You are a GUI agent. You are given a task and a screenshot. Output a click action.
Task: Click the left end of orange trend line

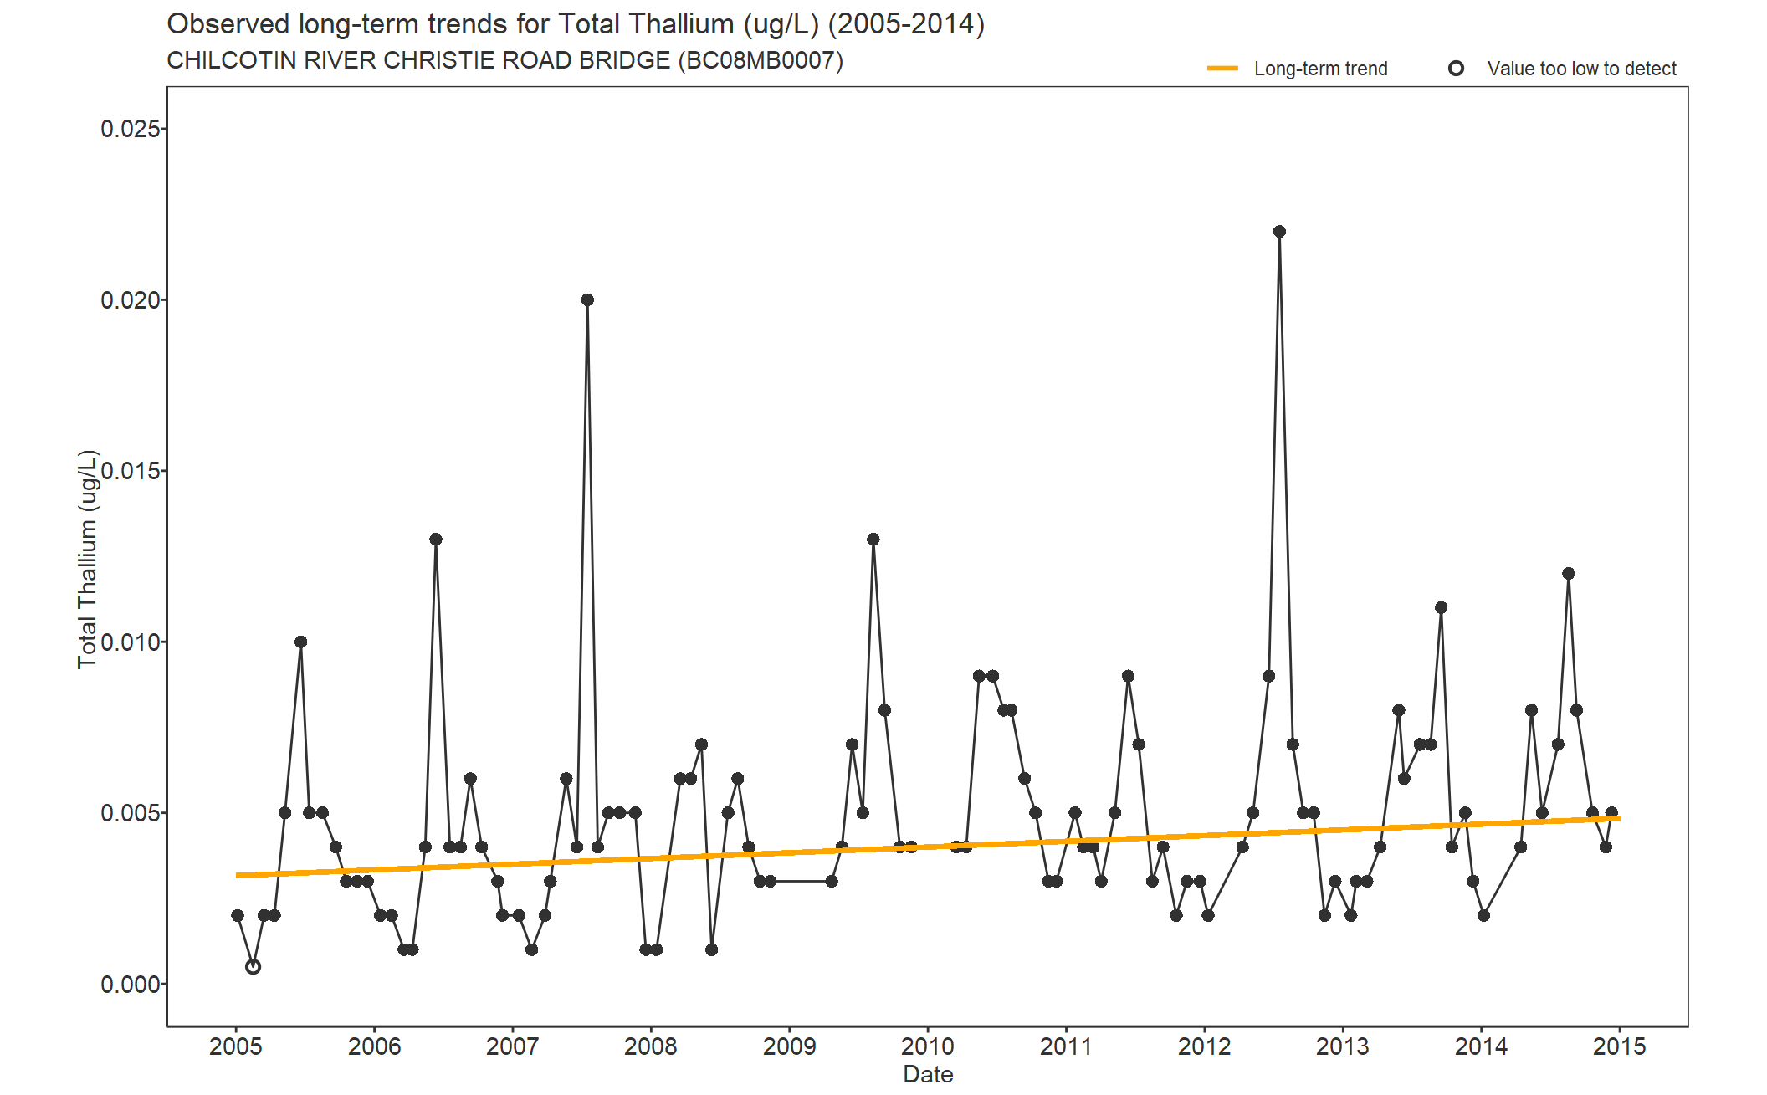[x=238, y=876]
